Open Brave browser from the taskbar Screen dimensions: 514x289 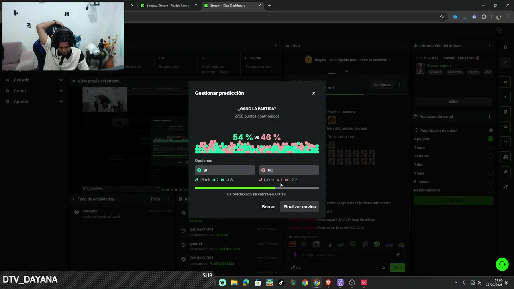328,283
